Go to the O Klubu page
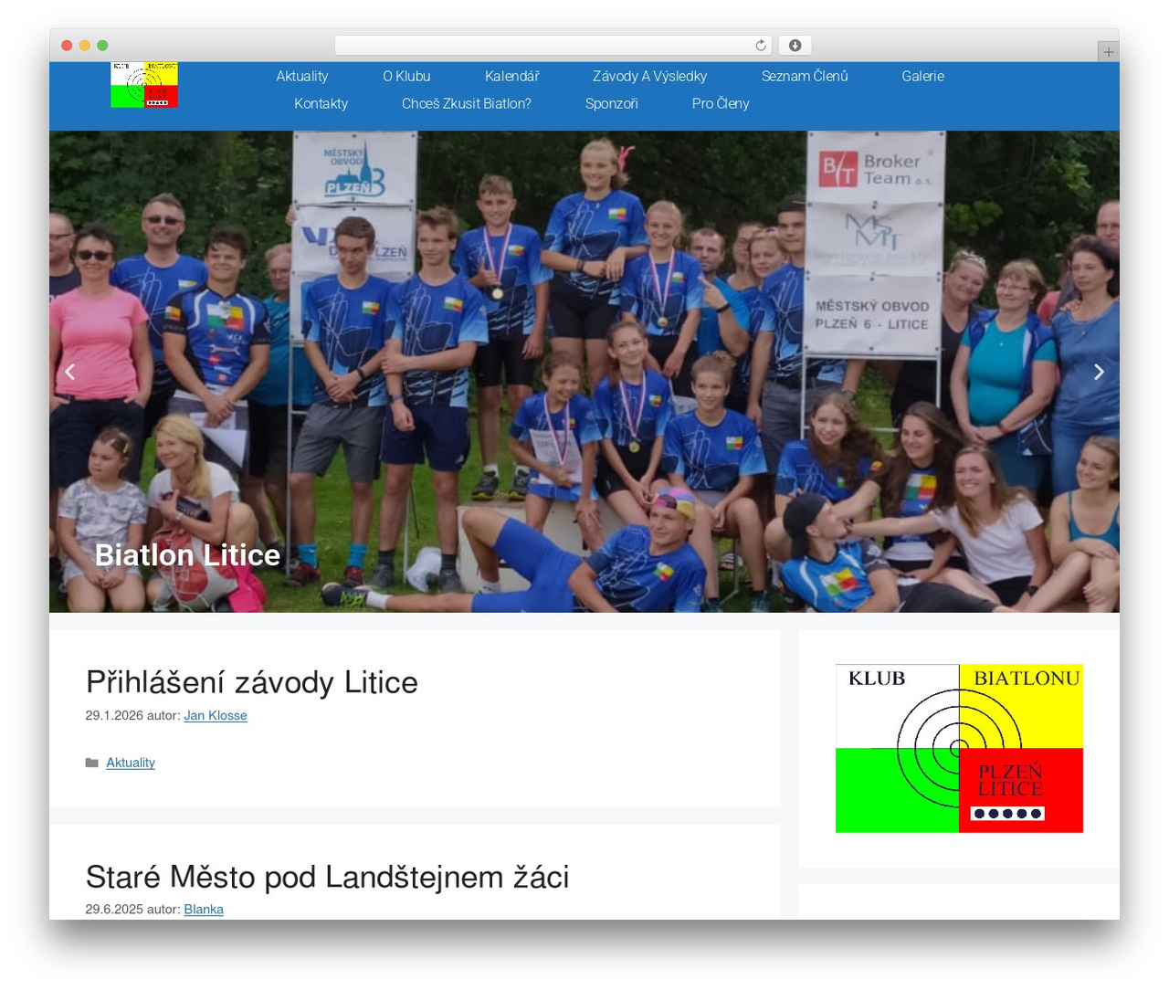The image size is (1169, 990). click(406, 76)
